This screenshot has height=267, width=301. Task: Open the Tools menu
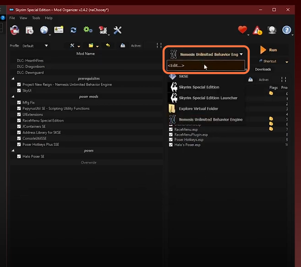[36, 18]
